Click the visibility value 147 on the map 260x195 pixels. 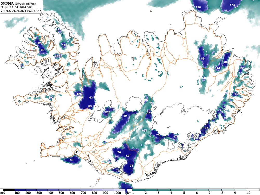[64, 45]
